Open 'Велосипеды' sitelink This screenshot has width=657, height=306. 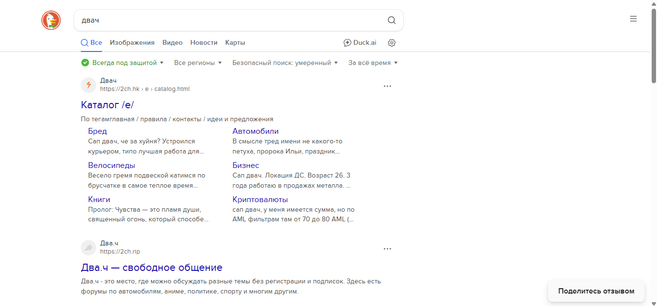coord(112,165)
